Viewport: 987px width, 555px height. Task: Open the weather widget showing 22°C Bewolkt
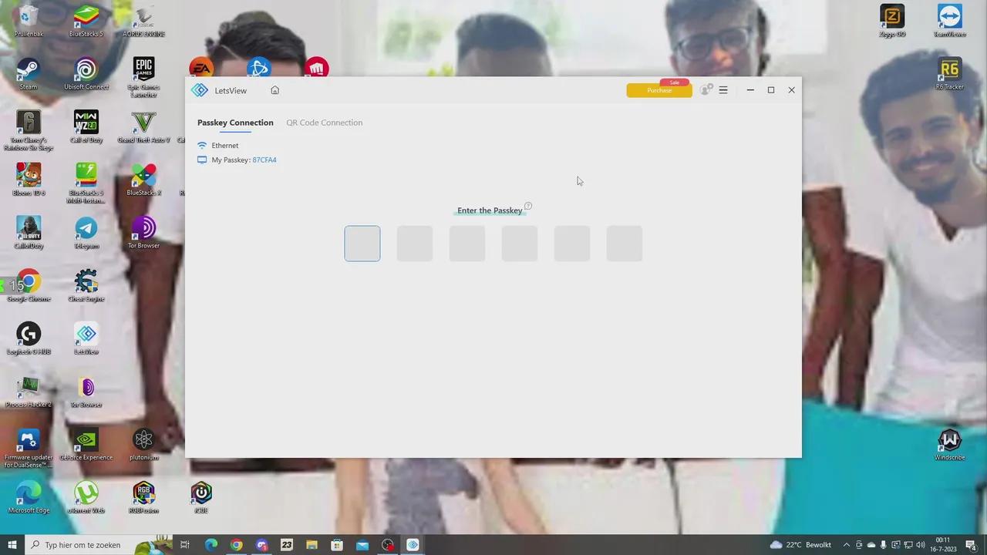[x=800, y=545]
